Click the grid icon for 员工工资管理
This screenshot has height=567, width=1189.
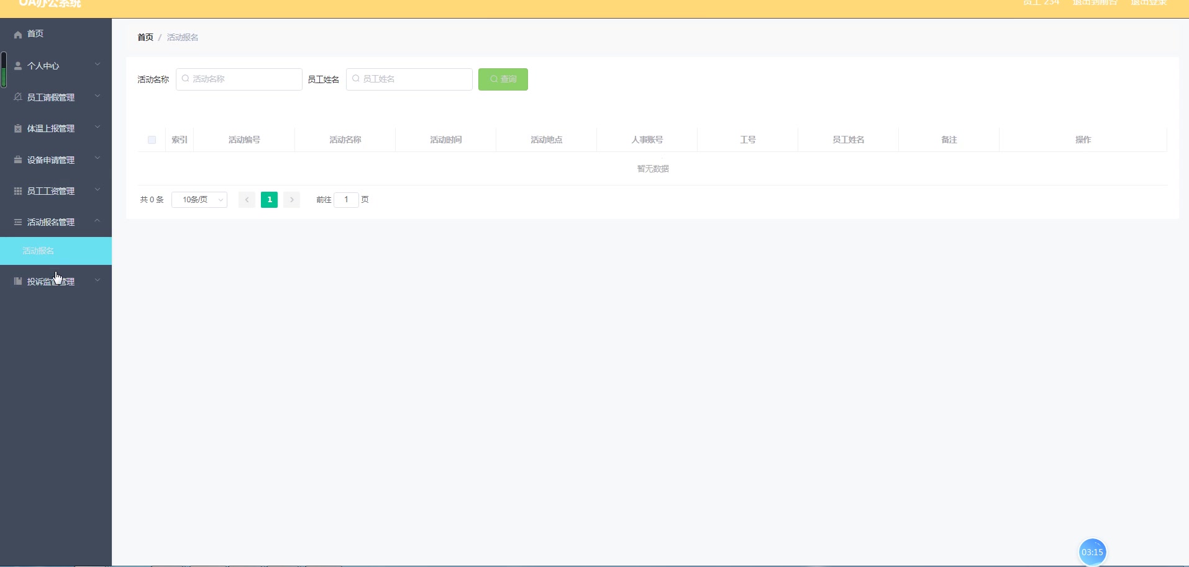pyautogui.click(x=18, y=191)
